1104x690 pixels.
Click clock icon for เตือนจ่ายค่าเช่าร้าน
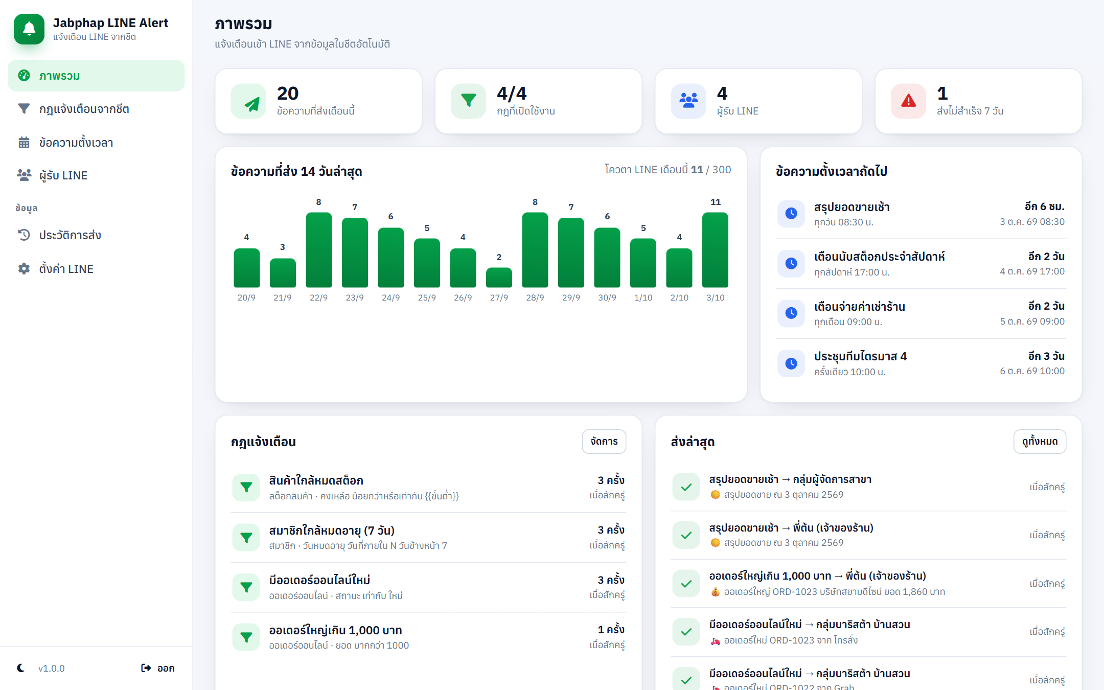click(791, 313)
